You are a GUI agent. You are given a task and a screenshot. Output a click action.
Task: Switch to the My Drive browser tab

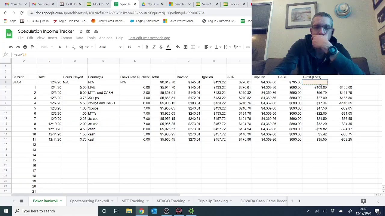[153, 4]
